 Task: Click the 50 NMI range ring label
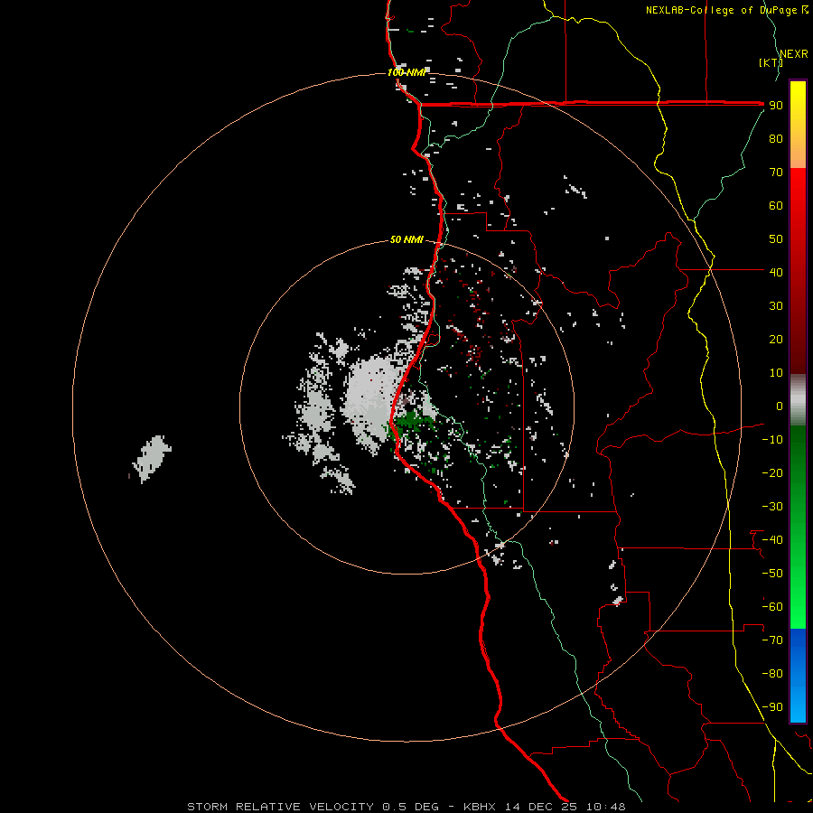(x=406, y=239)
